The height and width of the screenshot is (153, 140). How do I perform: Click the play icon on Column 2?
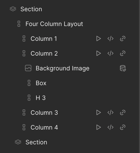99,53
